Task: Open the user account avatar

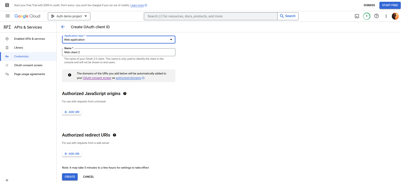Action: [395, 16]
